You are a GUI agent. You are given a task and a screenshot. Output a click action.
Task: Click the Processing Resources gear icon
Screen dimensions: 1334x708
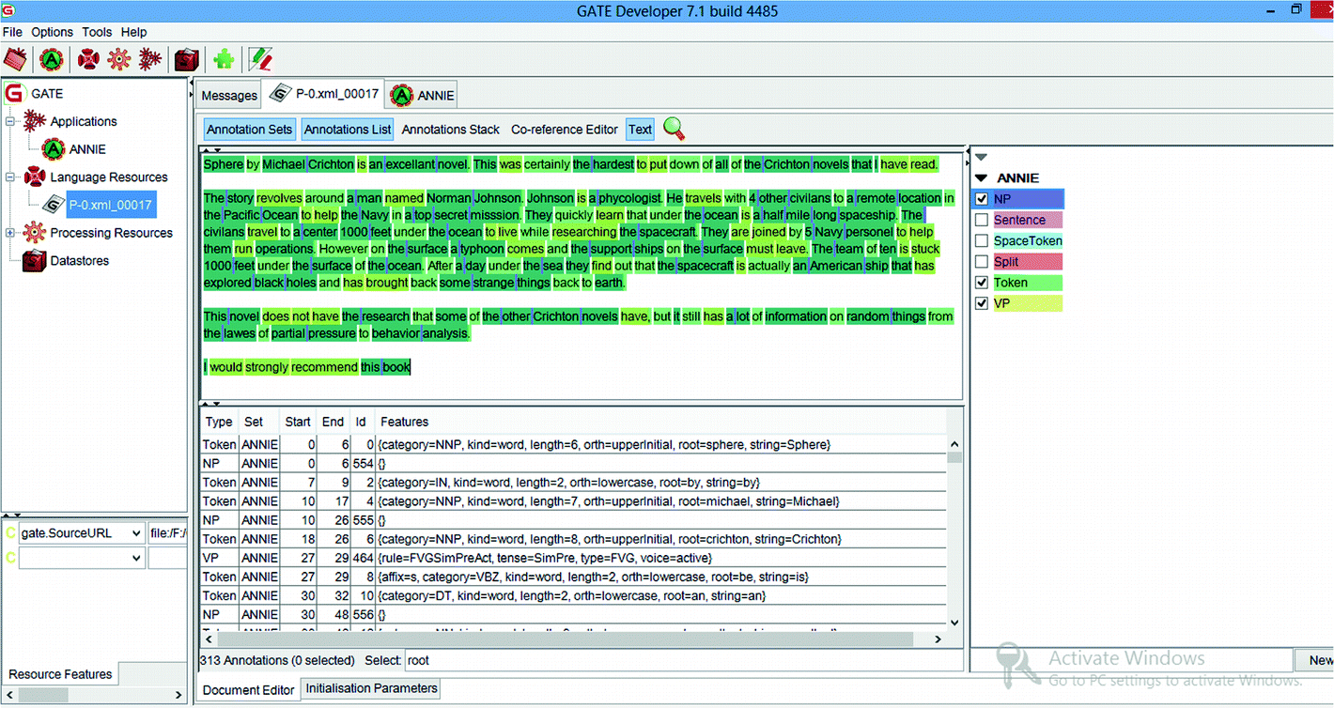[35, 232]
